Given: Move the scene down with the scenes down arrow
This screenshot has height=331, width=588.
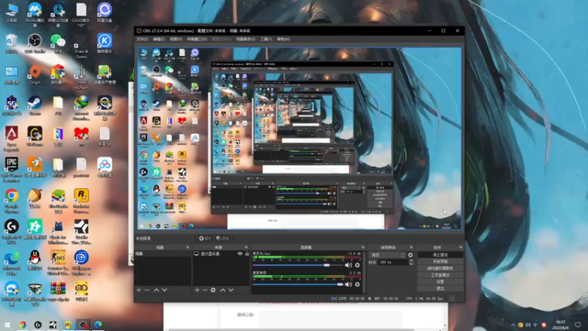Looking at the screenshot, I should point(164,290).
